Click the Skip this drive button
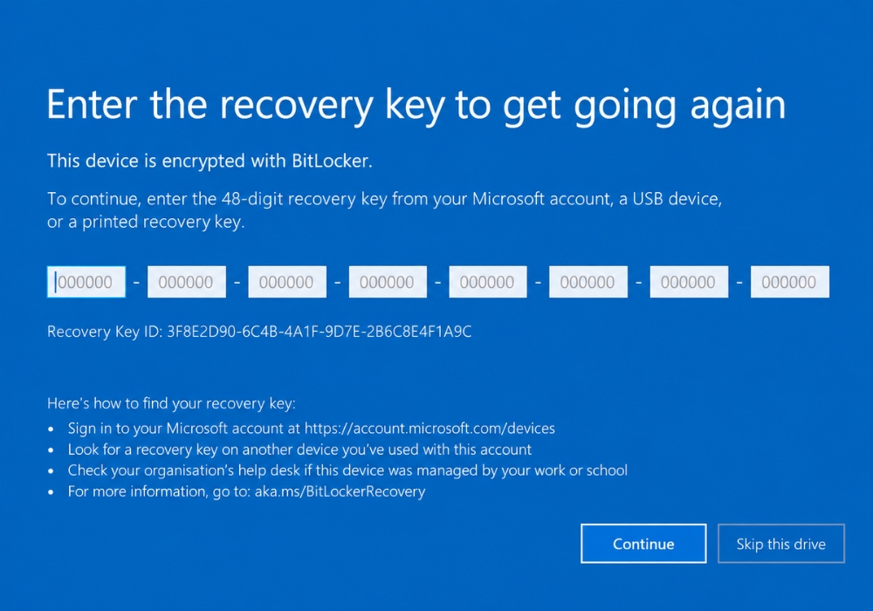 (x=781, y=544)
